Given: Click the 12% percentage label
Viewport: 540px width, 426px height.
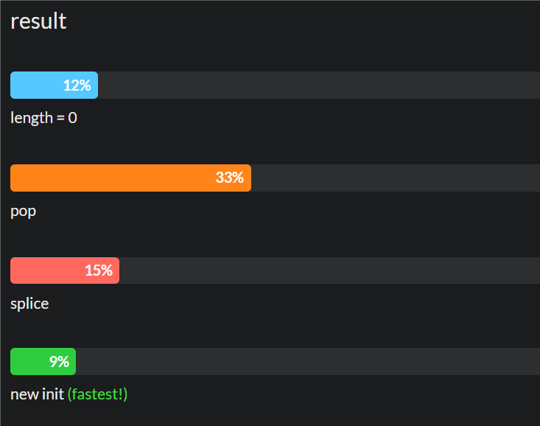Looking at the screenshot, I should coord(77,85).
